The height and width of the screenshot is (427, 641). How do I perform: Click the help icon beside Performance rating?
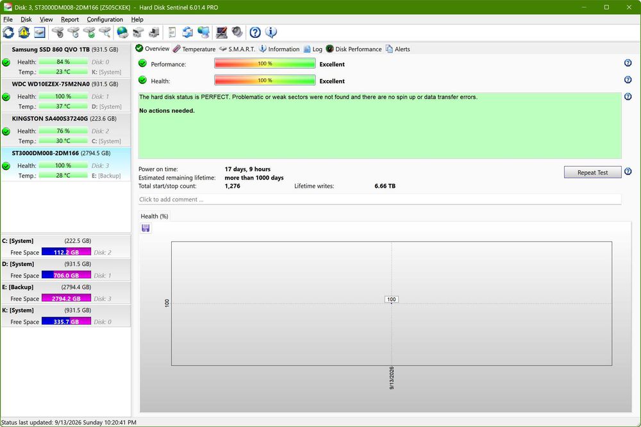(628, 63)
